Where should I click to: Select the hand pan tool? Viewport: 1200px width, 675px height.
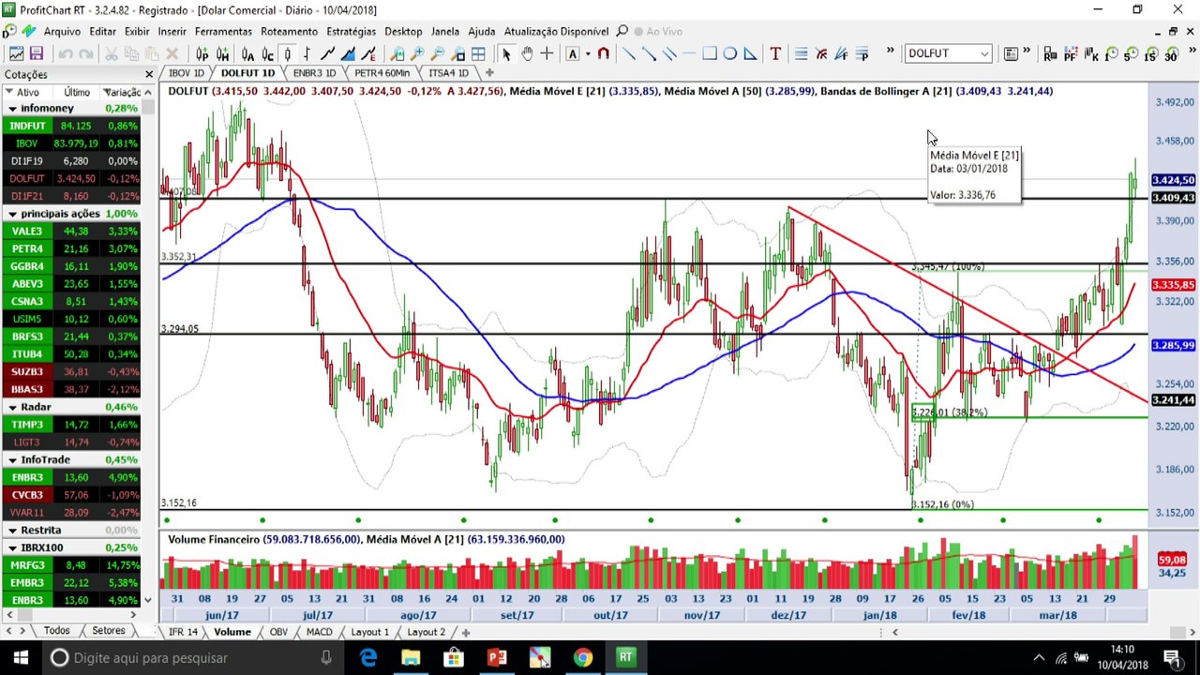527,53
